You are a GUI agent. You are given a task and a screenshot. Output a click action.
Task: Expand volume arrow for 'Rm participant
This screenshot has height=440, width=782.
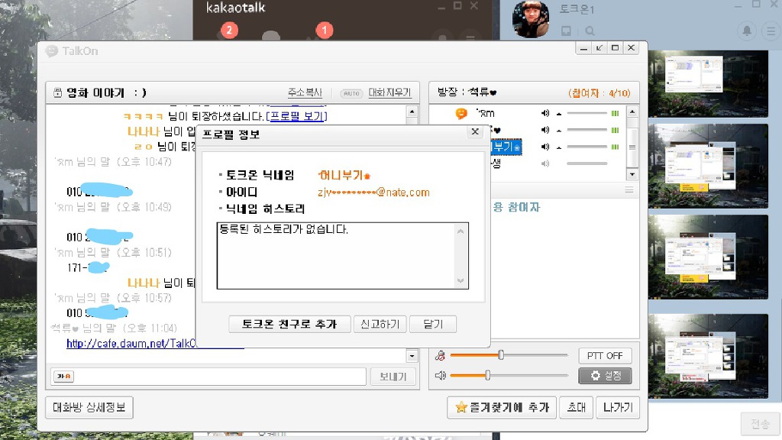(x=559, y=114)
